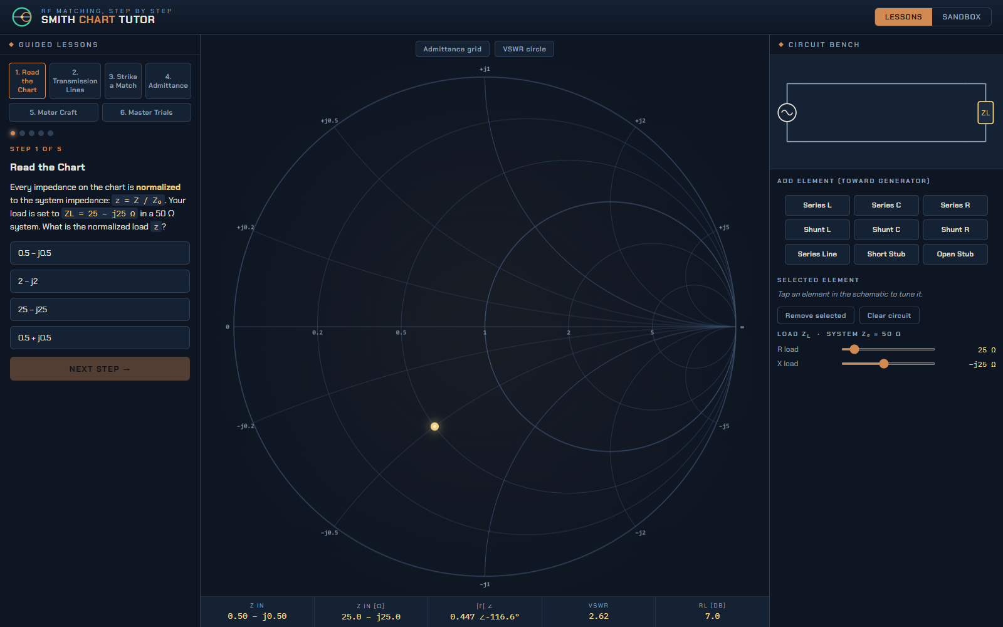
Task: Click the +j5 reactance label
Action: tap(724, 227)
